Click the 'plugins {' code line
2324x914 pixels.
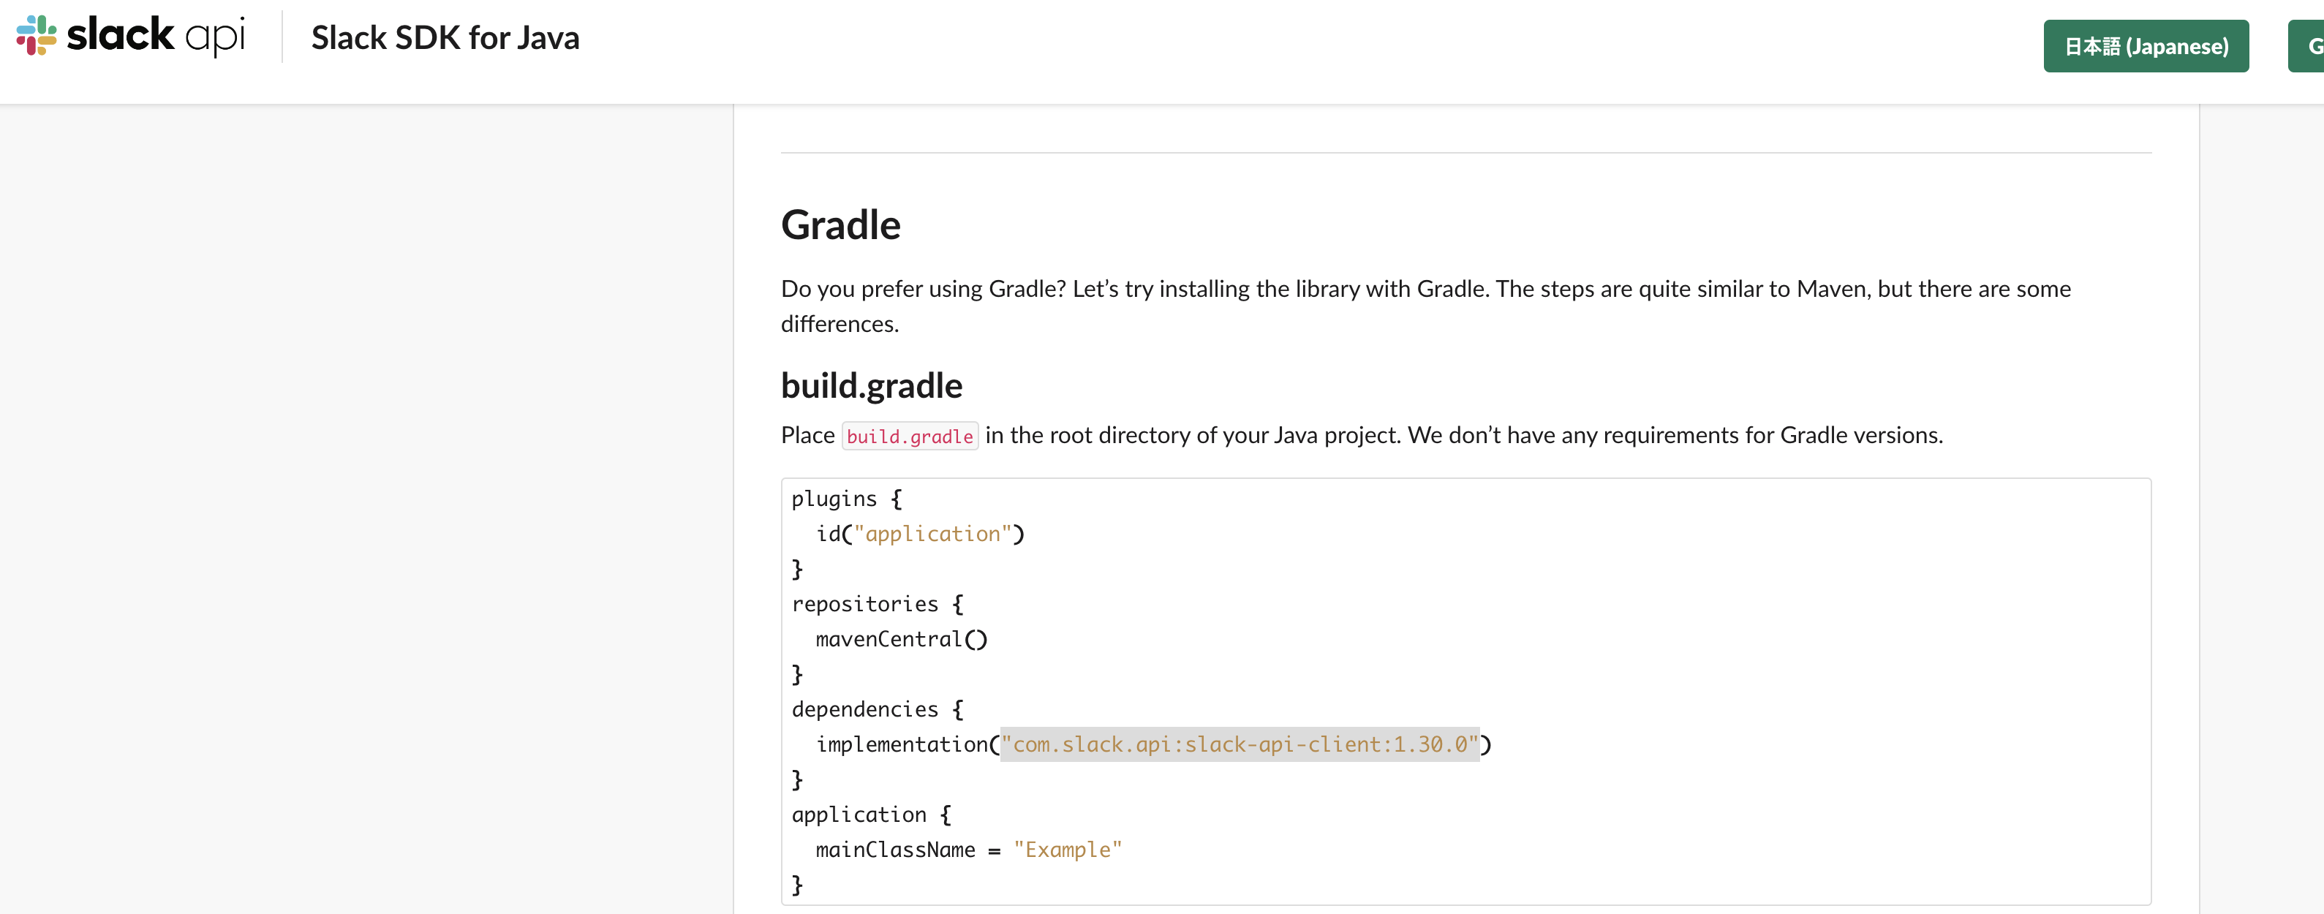(845, 499)
